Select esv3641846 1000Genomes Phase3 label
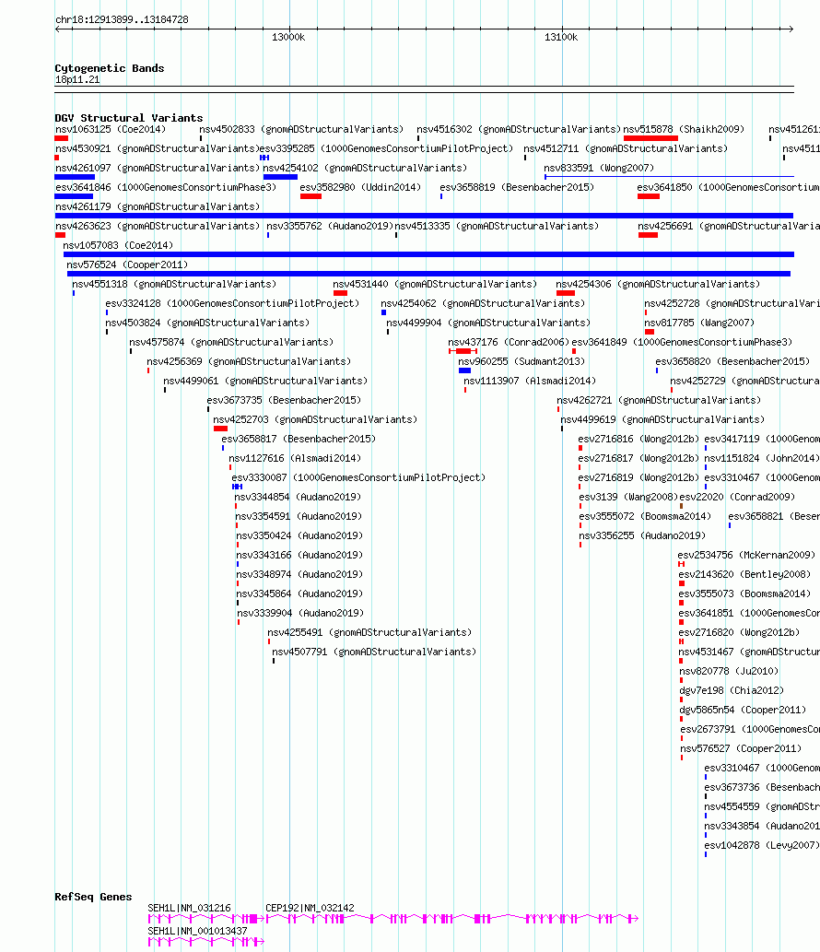820x952 pixels. pyautogui.click(x=166, y=188)
